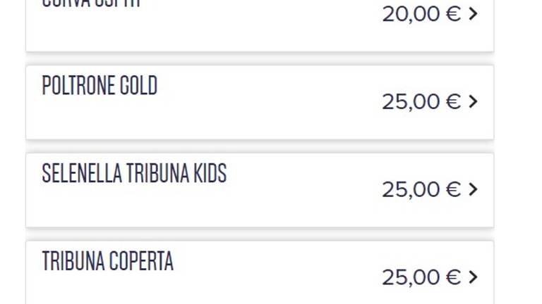Click the euro symbol in Selenella Kids row
This screenshot has width=542, height=304.
coord(453,189)
